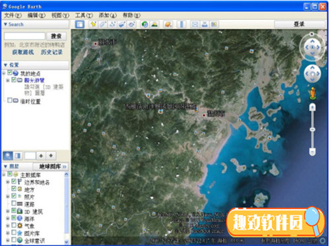The width and height of the screenshot is (330, 246).
Task: Select the Add Path tool
Action: coord(112,24)
